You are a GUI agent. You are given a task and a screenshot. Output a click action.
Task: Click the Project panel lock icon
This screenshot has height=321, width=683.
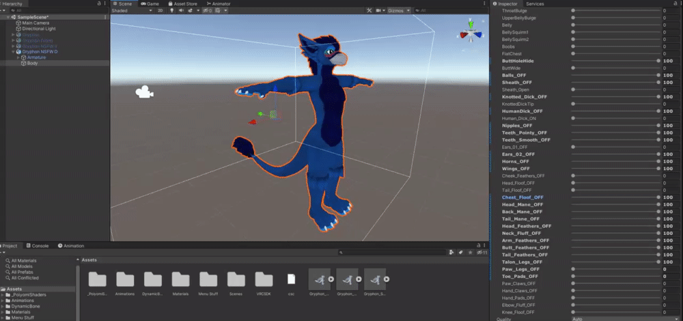click(479, 246)
